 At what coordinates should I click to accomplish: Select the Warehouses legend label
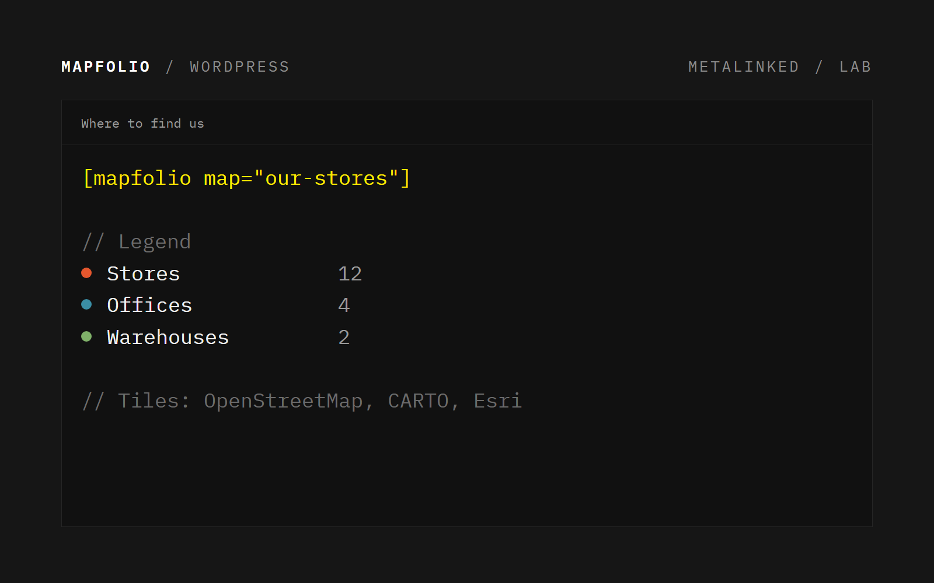click(x=168, y=337)
